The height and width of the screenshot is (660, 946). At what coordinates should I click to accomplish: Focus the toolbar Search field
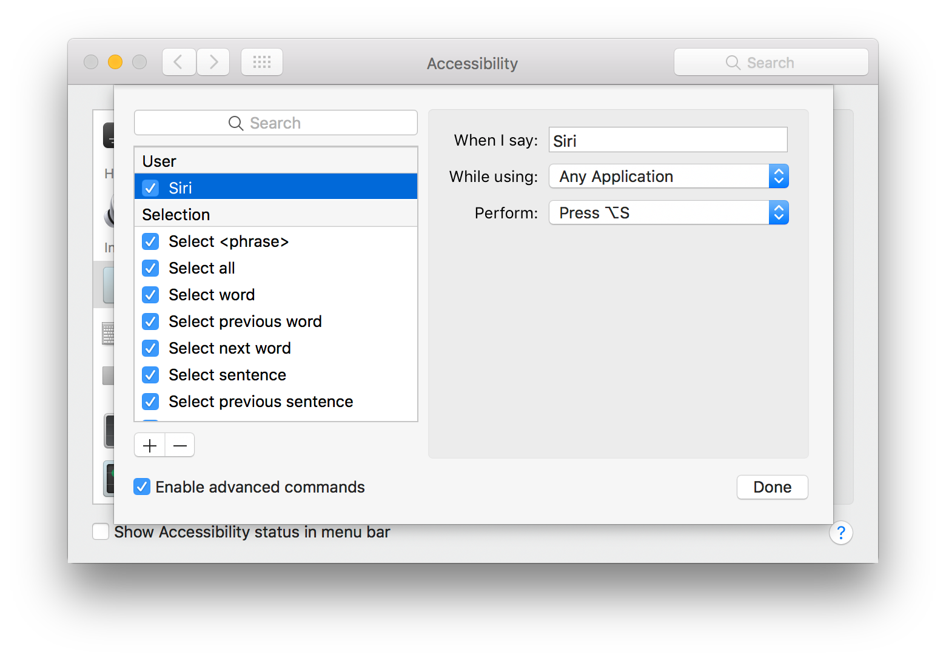coord(771,62)
